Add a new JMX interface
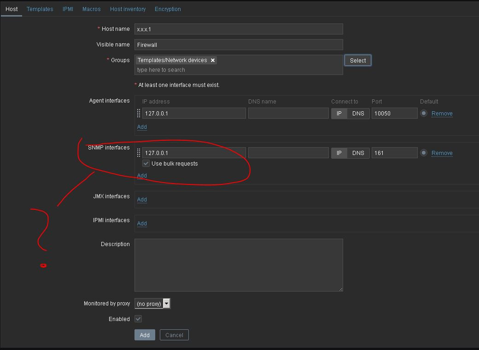Viewport: 479px width, 350px height. tap(142, 200)
